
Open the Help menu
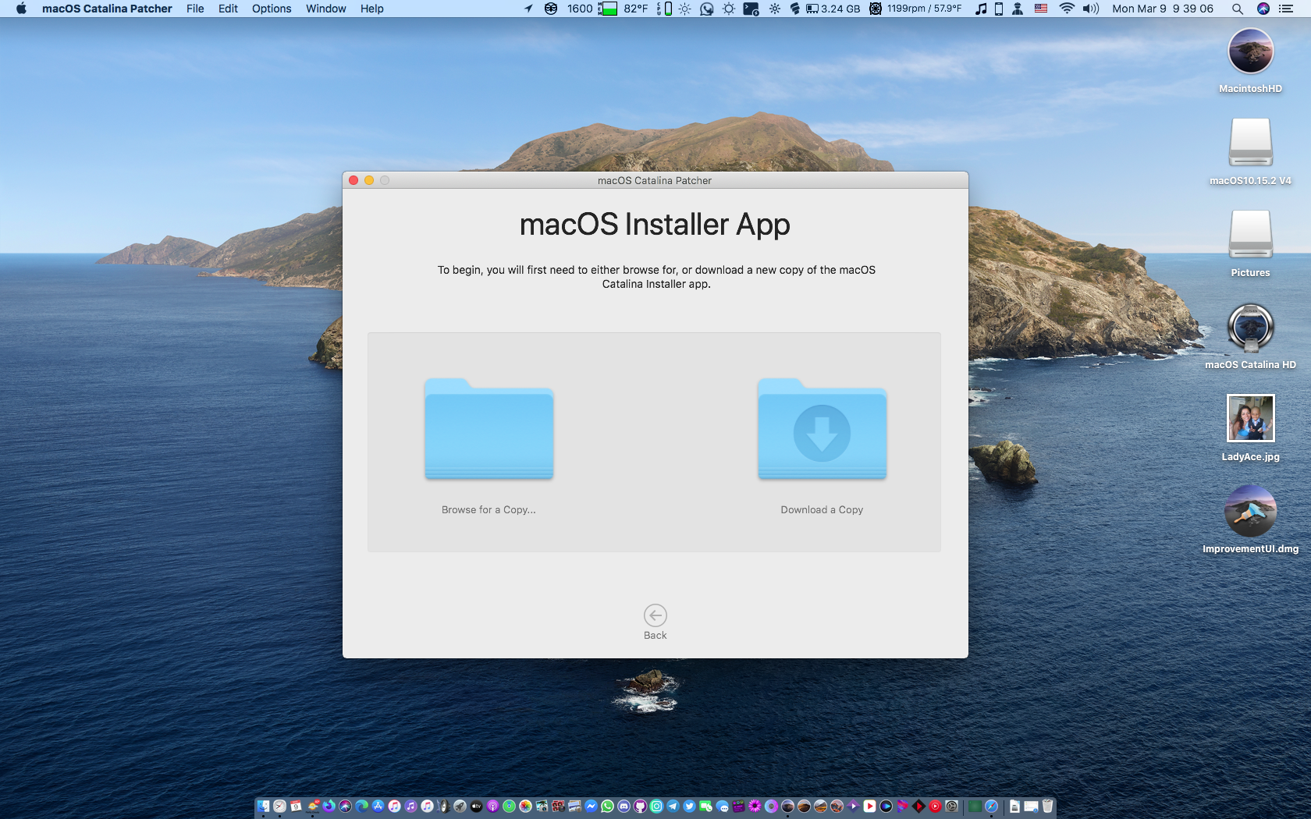371,9
